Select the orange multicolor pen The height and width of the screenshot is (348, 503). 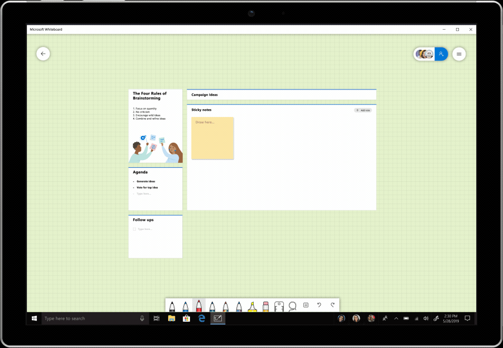coord(226,305)
